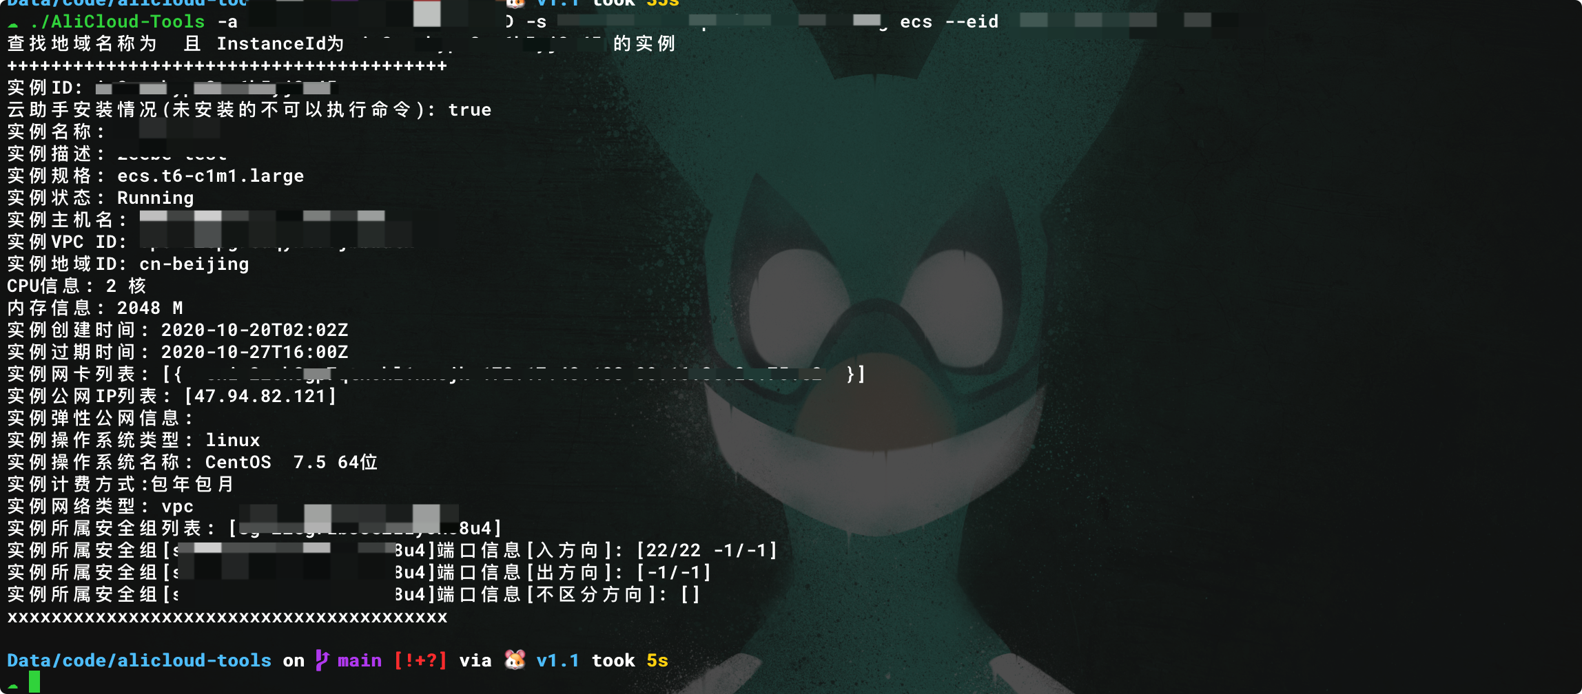Click the './AliCloud-Tools' command text

click(117, 22)
